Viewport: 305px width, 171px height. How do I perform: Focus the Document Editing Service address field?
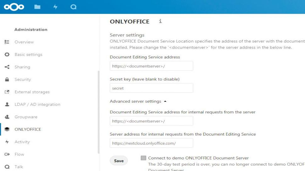(x=151, y=66)
